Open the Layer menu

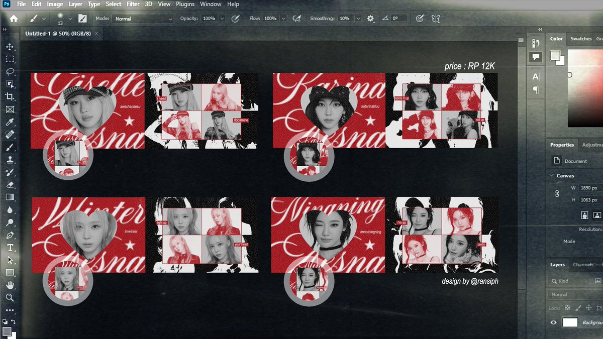click(x=75, y=4)
